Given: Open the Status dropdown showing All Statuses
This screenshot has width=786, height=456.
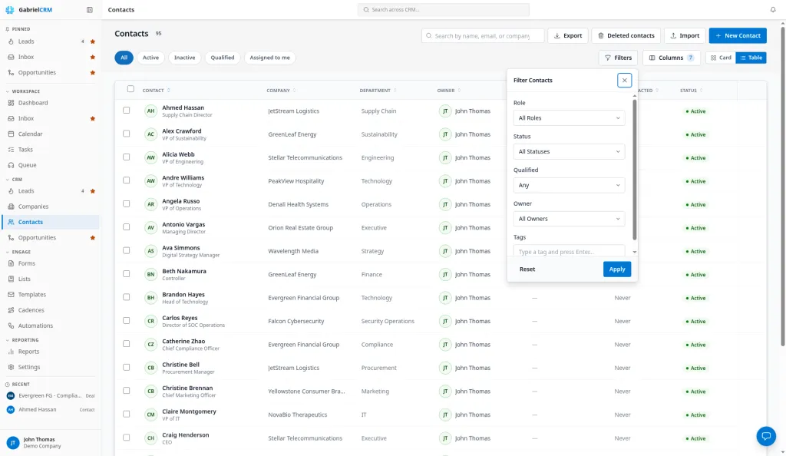Looking at the screenshot, I should (569, 151).
